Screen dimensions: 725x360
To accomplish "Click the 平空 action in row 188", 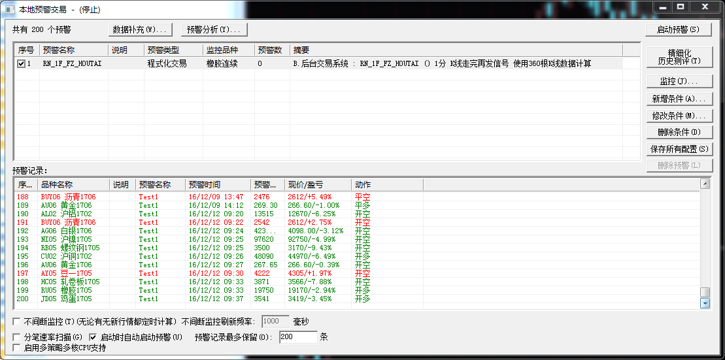I will pyautogui.click(x=362, y=197).
